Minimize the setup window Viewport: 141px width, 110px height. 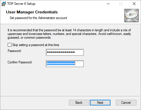pyautogui.click(x=108, y=4)
